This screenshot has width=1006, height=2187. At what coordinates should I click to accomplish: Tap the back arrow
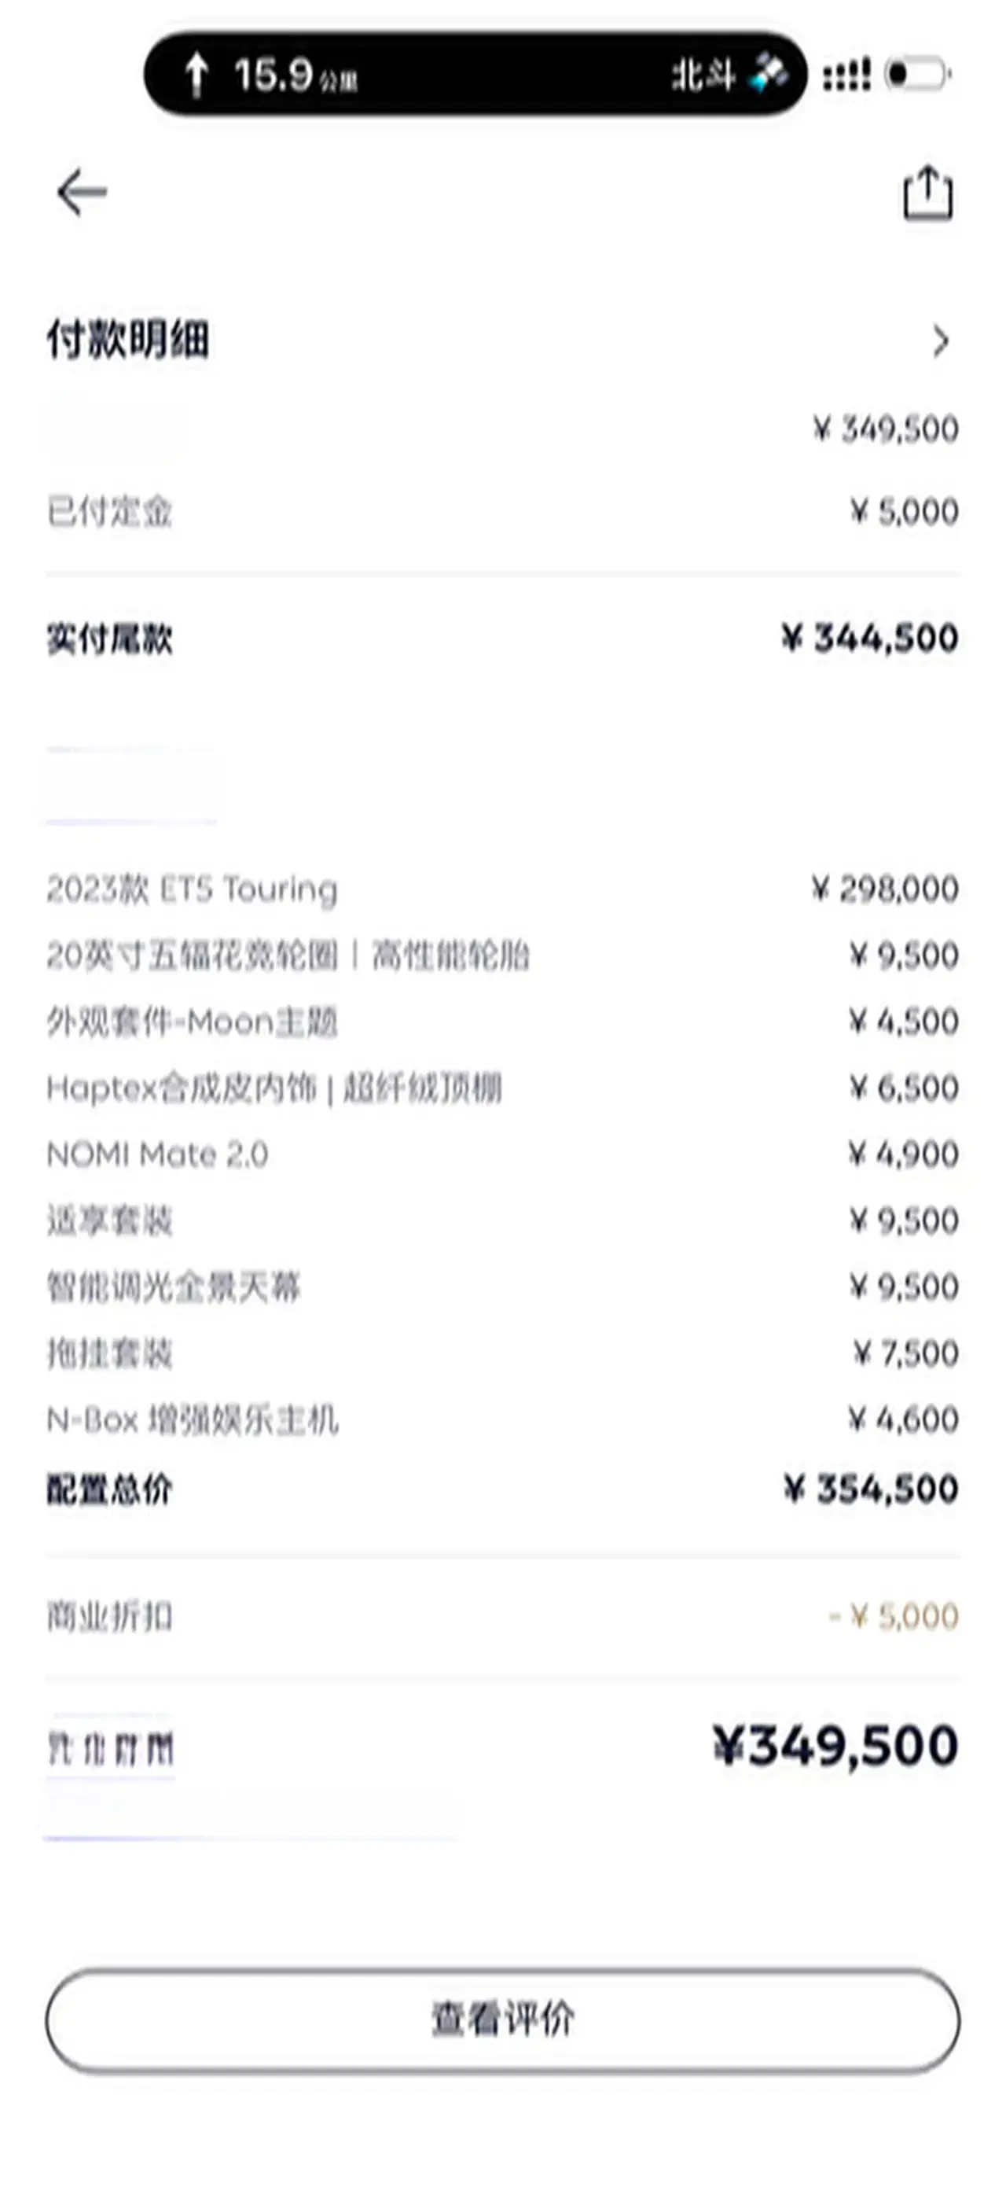pos(83,192)
